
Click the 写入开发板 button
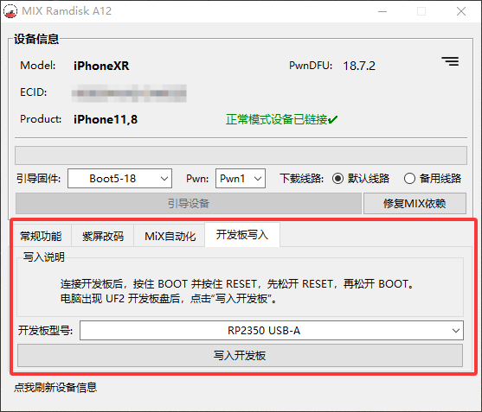(x=240, y=356)
